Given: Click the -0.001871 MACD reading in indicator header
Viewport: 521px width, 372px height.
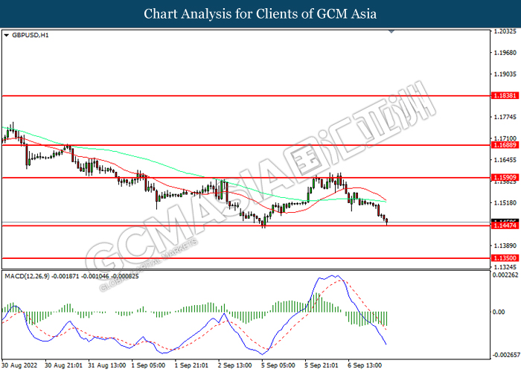Looking at the screenshot, I should pos(65,276).
